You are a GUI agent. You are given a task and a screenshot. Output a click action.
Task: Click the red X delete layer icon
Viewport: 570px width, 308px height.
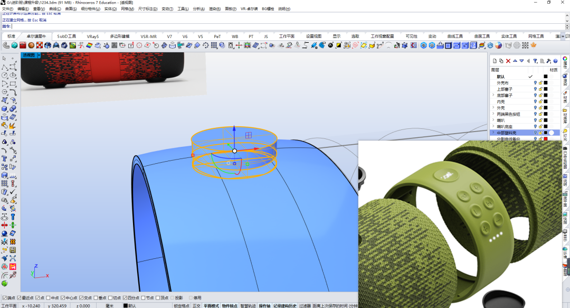(x=508, y=61)
